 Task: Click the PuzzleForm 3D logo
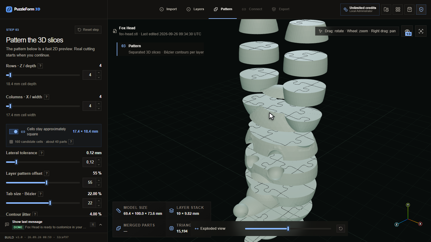coord(23,9)
